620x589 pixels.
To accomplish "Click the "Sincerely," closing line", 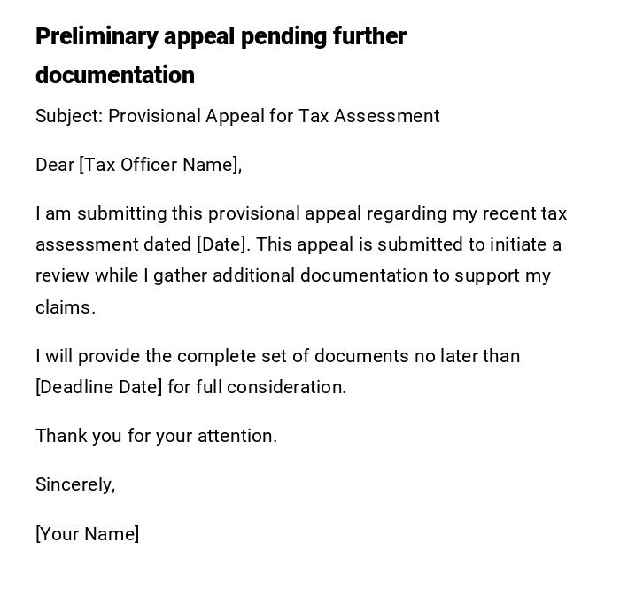I will pos(75,484).
